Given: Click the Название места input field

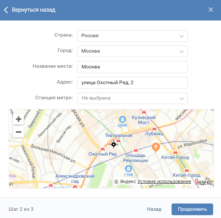Looking at the screenshot, I should tap(132, 67).
